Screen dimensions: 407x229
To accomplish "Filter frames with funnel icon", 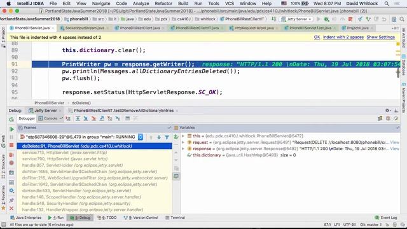I will [x=167, y=137].
